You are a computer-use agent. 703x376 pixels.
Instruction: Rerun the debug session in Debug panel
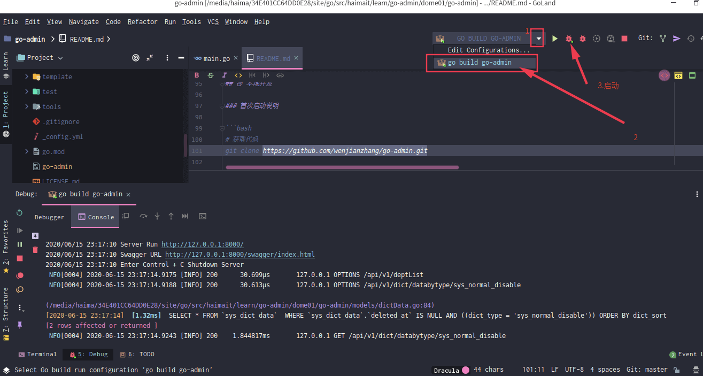click(x=20, y=213)
